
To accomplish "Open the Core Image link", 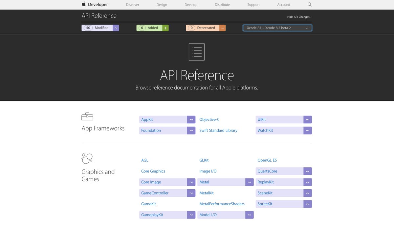I will tap(151, 182).
